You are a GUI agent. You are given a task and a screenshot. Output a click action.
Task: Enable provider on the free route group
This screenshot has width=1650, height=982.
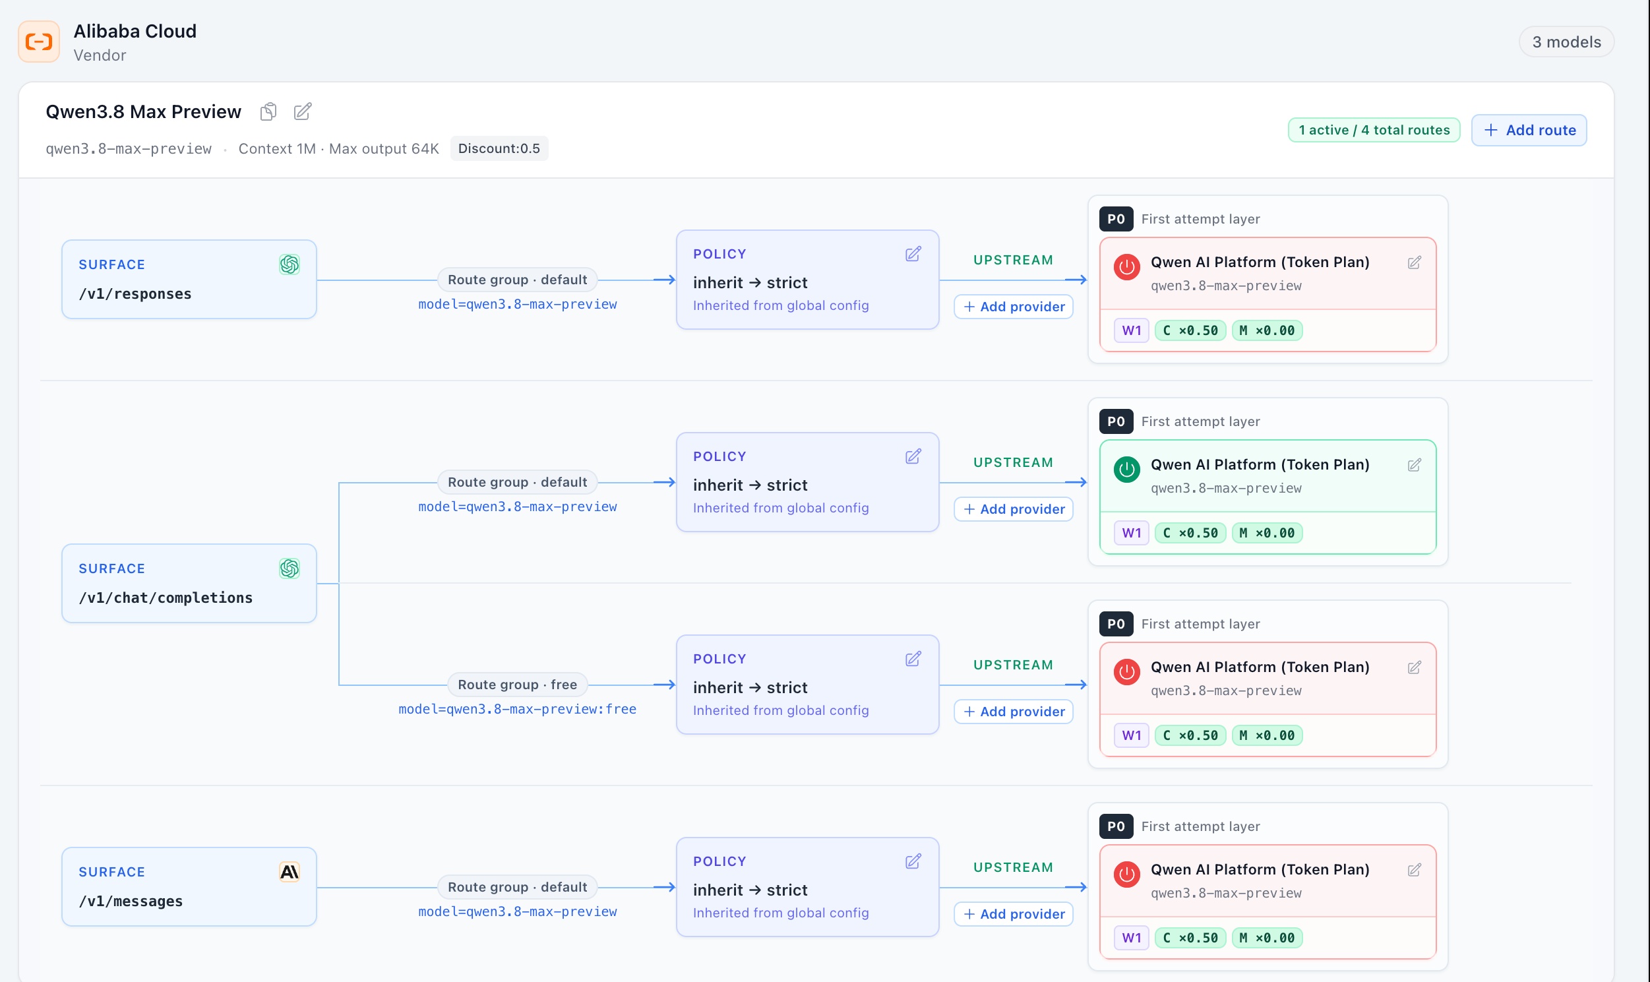tap(1126, 672)
